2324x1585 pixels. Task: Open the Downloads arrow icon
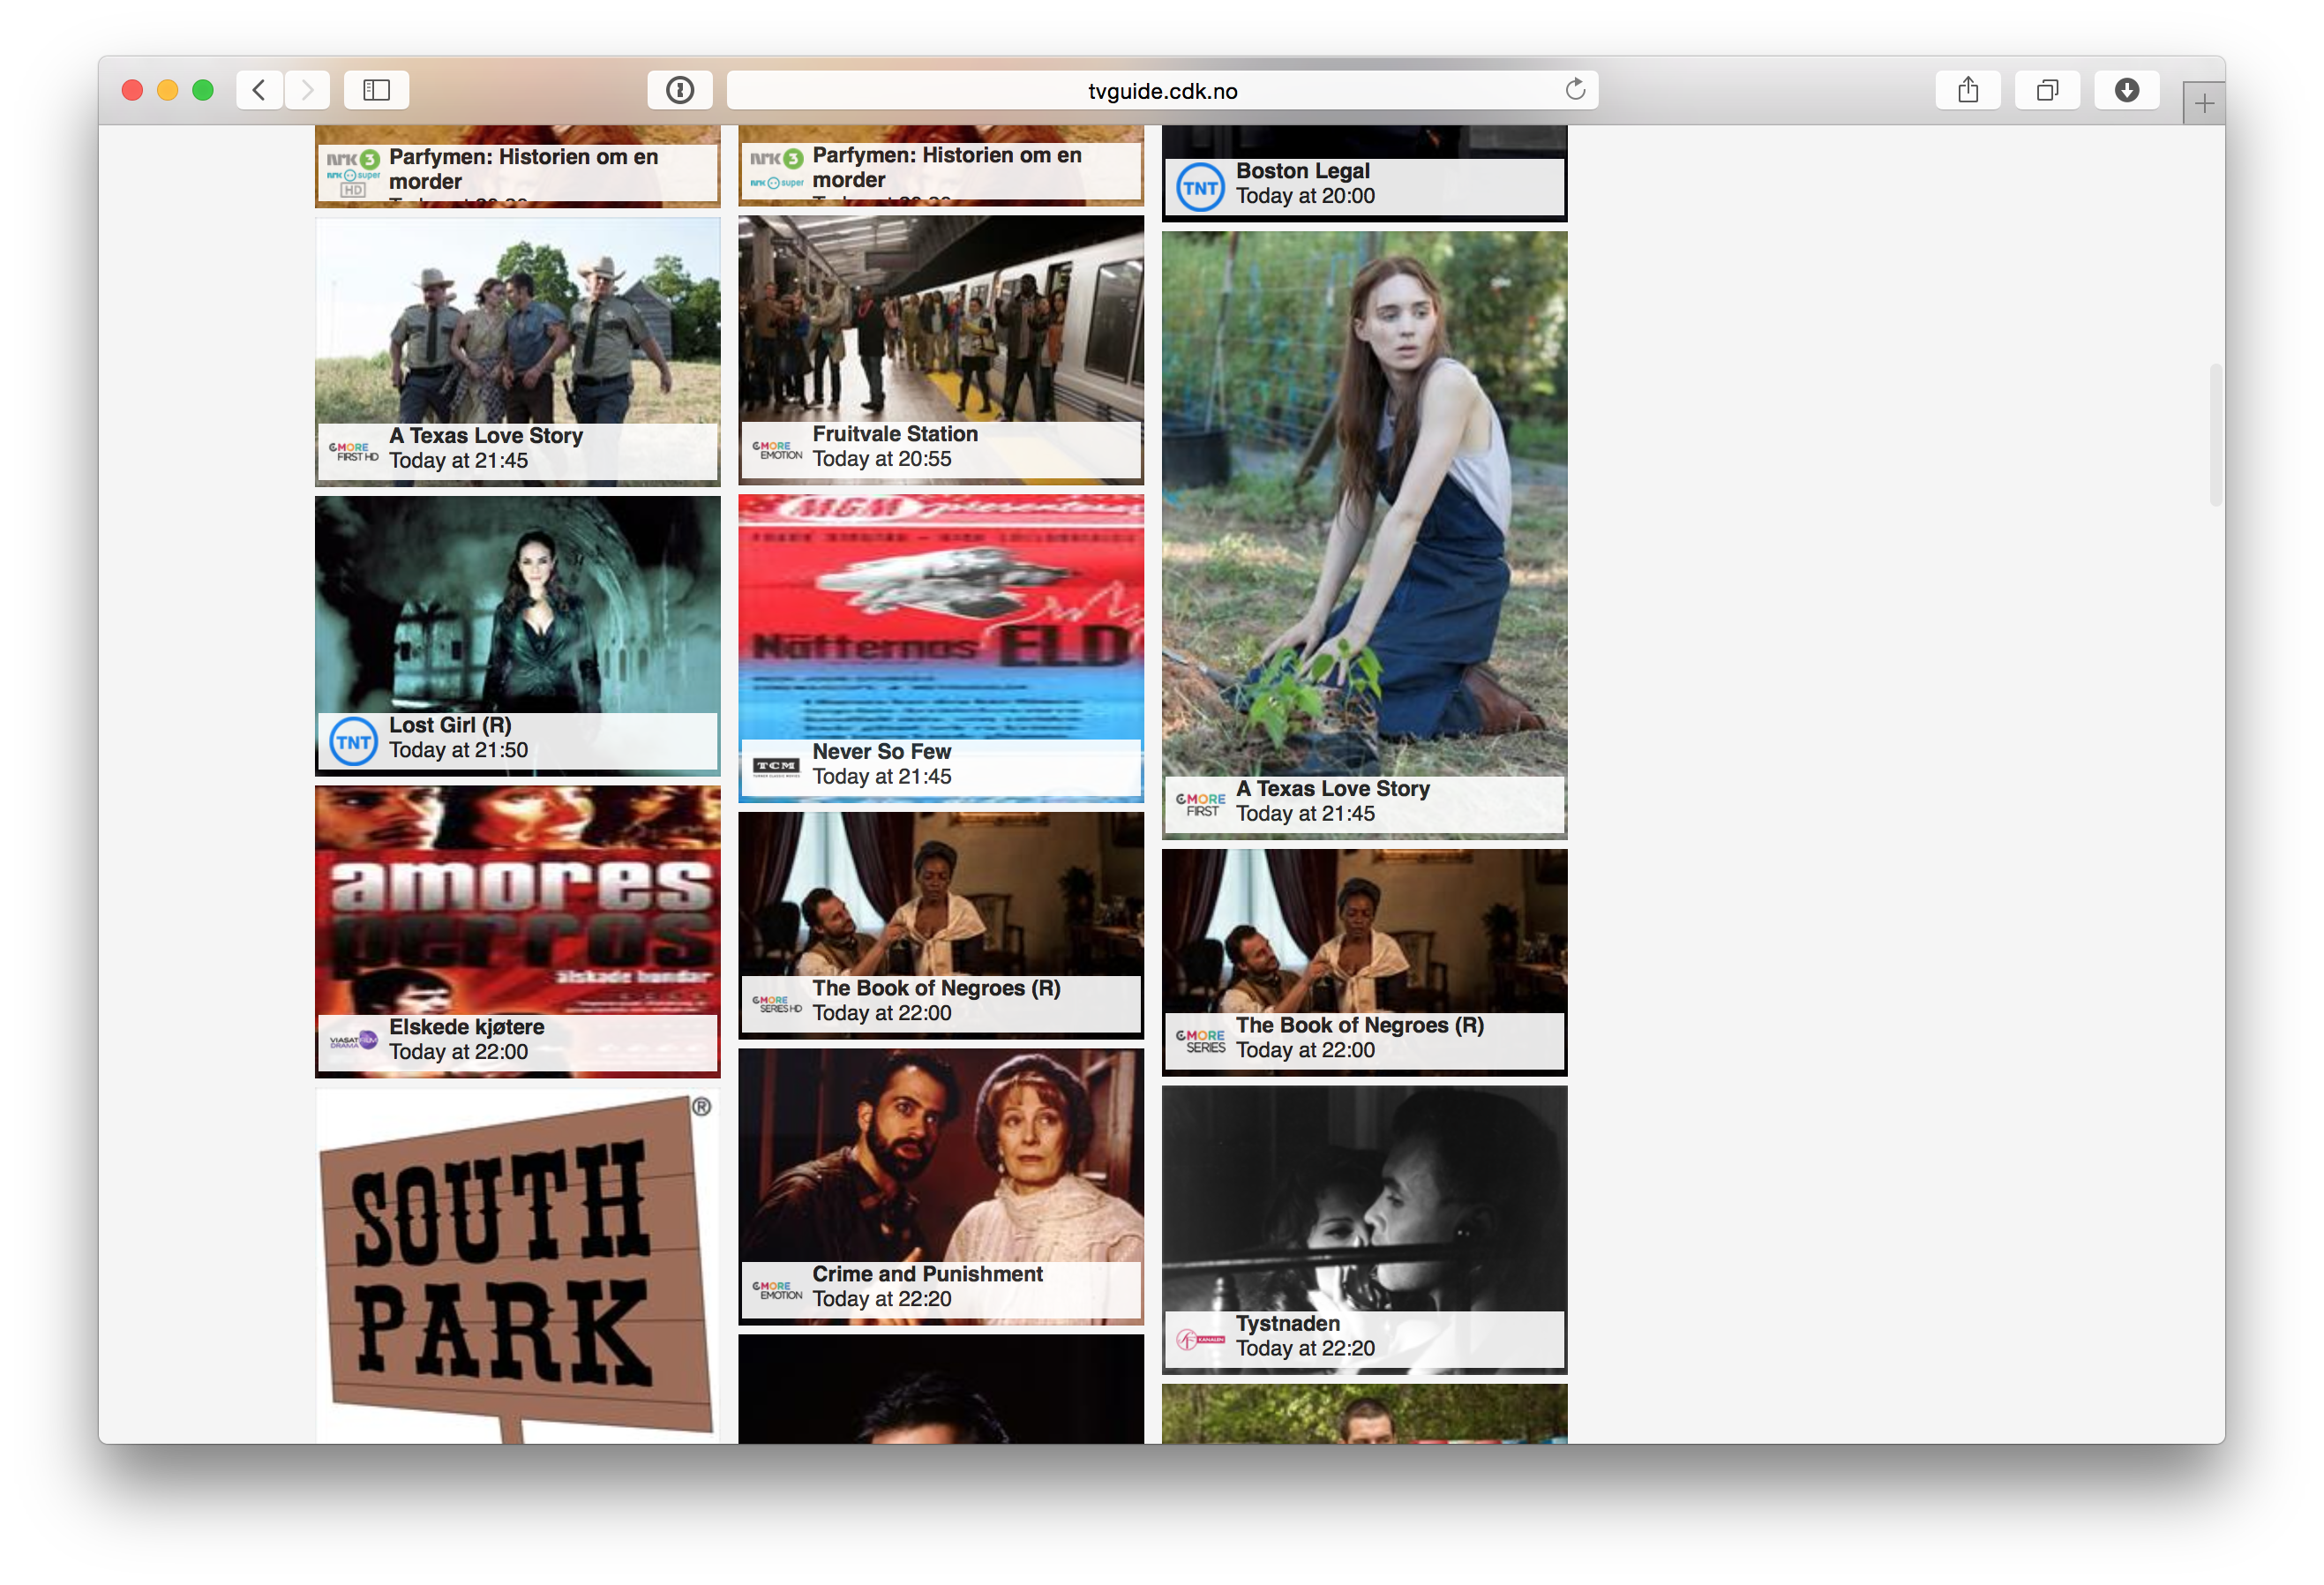tap(2126, 90)
